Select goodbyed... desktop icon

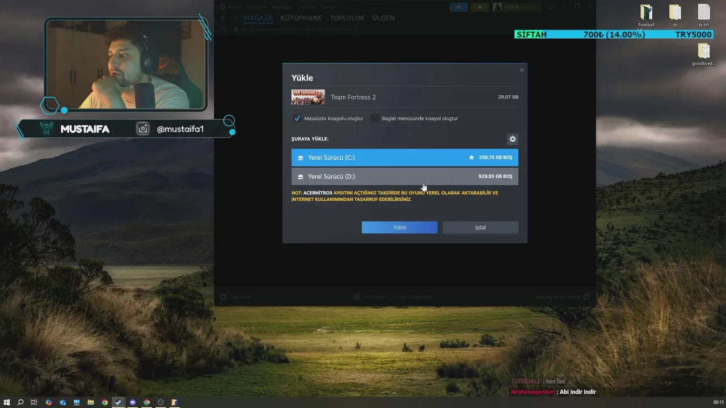click(x=704, y=55)
